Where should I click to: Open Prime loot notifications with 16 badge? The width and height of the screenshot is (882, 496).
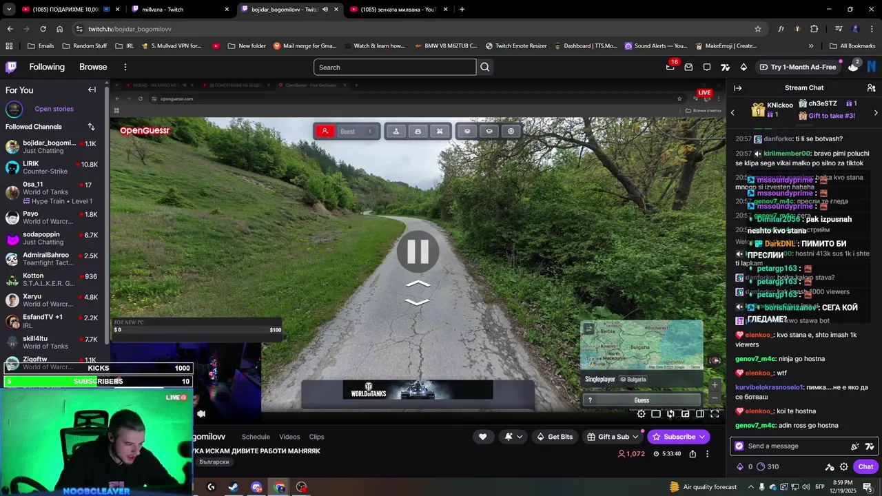click(x=670, y=67)
